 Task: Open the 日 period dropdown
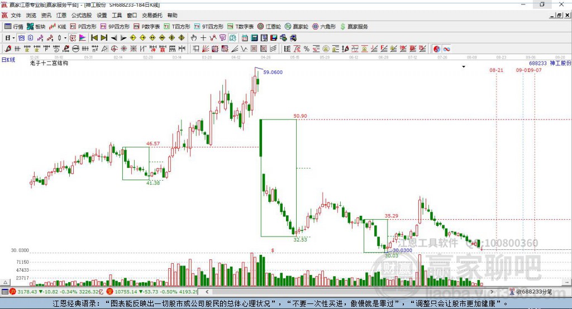click(10, 38)
